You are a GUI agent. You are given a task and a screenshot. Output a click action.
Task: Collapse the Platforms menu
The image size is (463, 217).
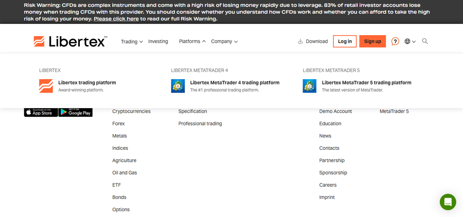[192, 41]
